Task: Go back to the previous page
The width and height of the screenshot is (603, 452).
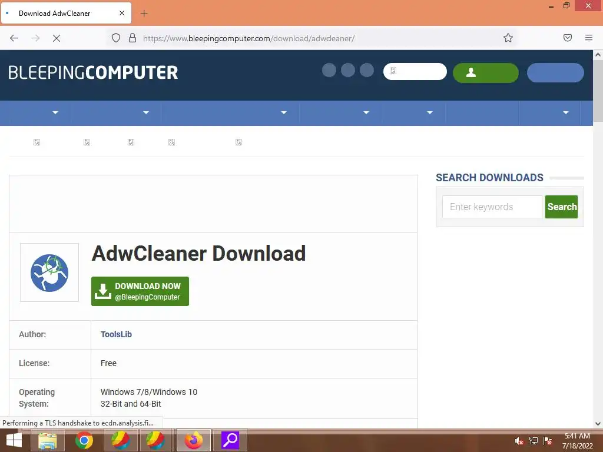Action: click(x=14, y=38)
